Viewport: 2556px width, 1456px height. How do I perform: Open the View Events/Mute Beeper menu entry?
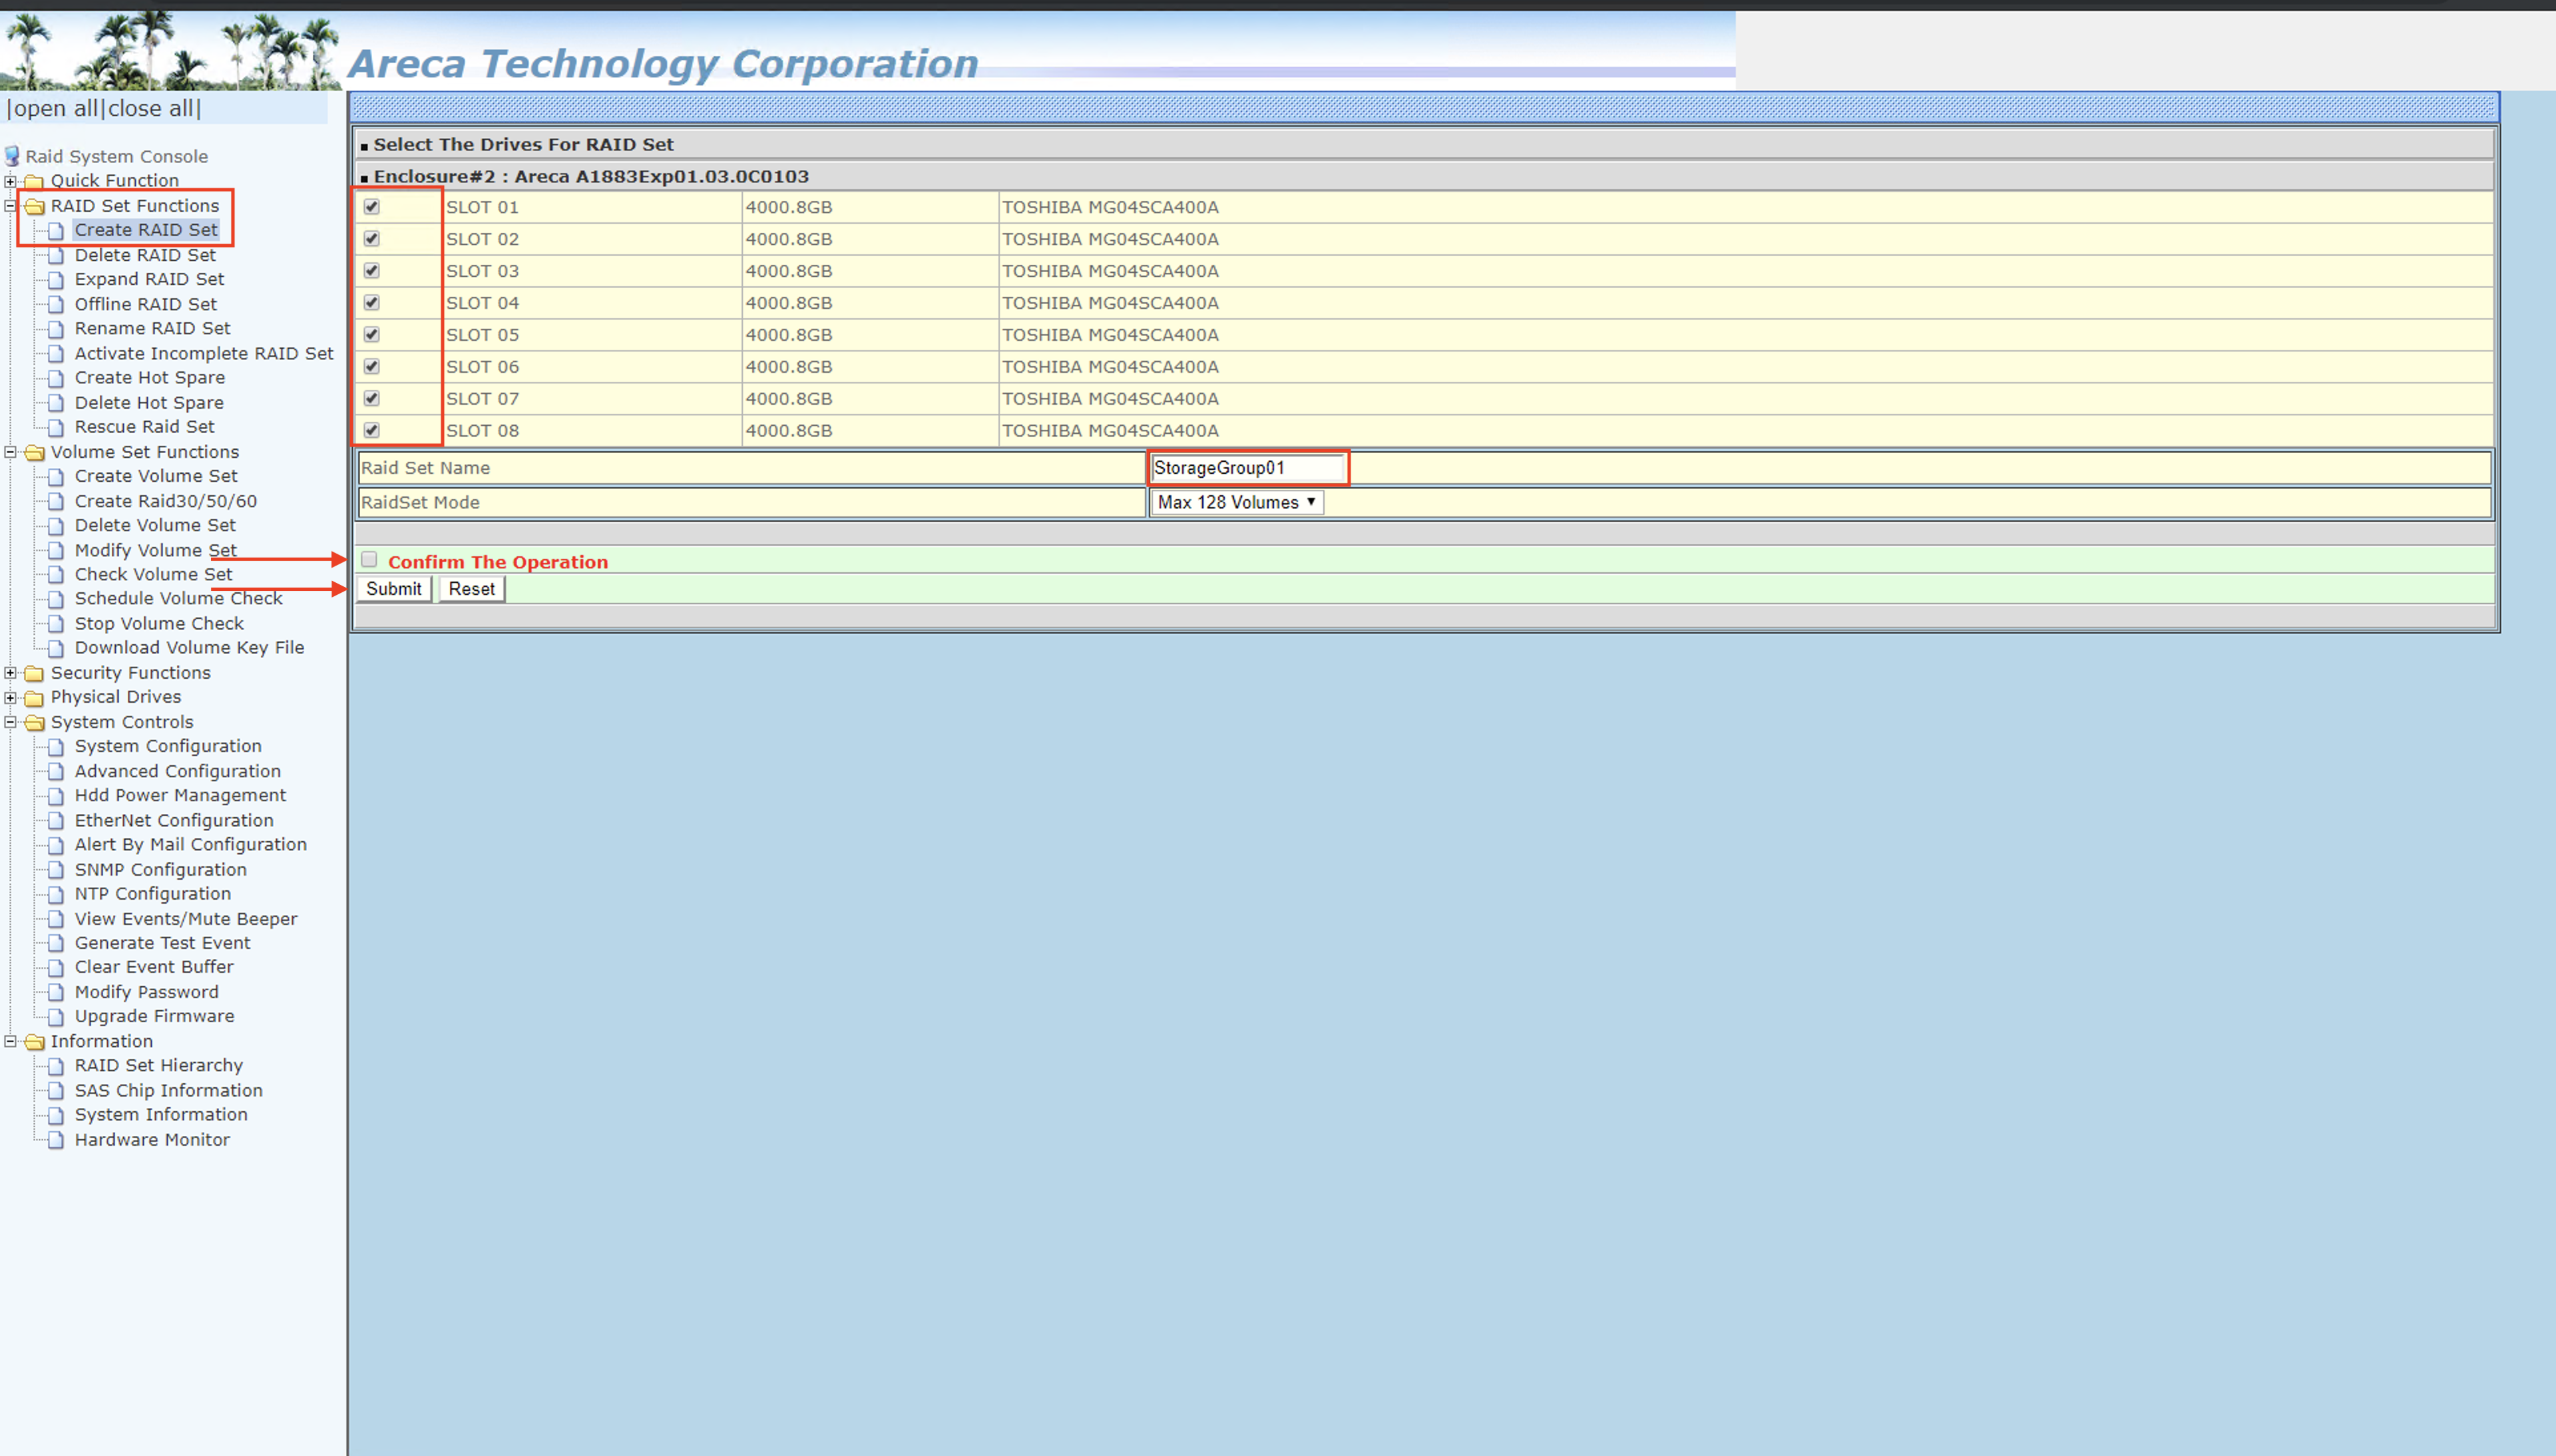pyautogui.click(x=186, y=919)
